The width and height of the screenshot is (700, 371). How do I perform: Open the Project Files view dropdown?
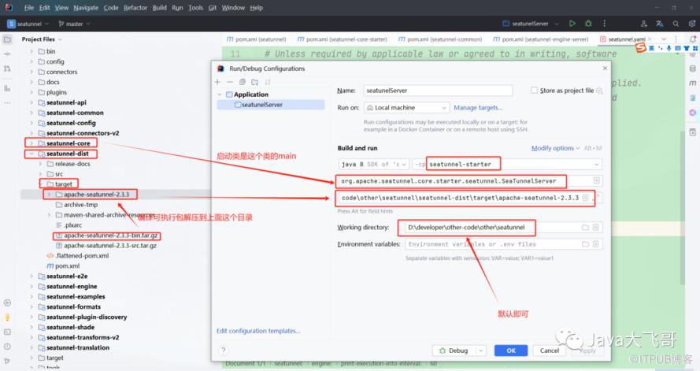42,39
